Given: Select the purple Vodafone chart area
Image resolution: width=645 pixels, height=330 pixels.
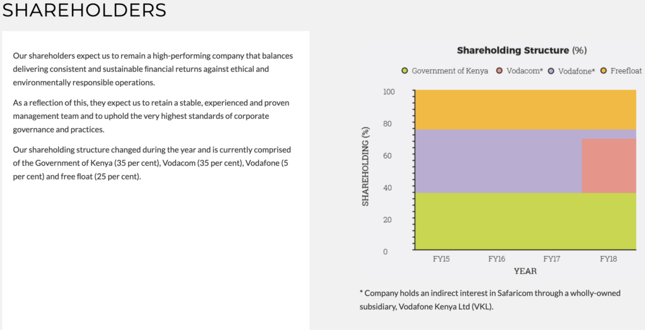Looking at the screenshot, I should point(499,161).
